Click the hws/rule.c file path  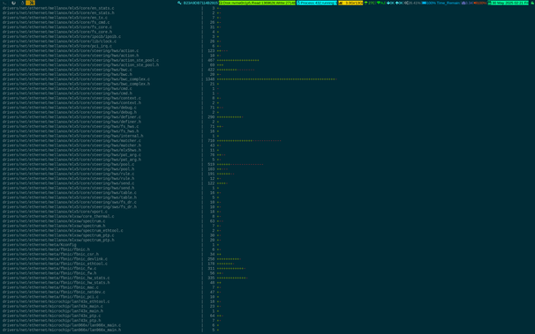click(68, 174)
